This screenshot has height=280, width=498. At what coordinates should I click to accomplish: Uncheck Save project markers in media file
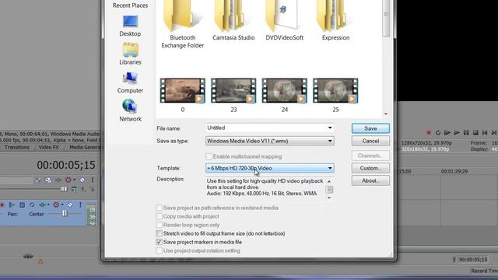pyautogui.click(x=159, y=242)
